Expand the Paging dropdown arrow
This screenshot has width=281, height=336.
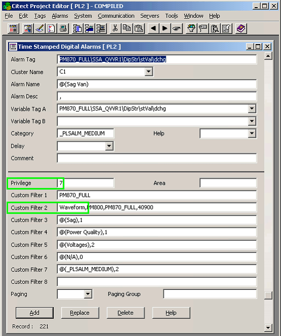pos(88,294)
